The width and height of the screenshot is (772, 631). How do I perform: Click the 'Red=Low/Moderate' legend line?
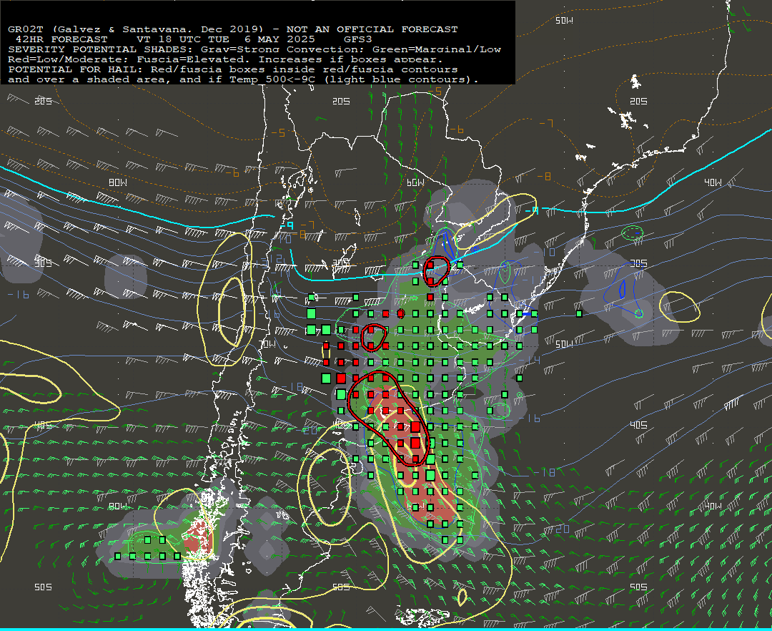66,59
